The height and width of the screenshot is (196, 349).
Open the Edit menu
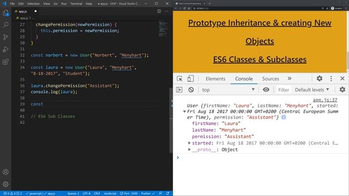(21, 4)
